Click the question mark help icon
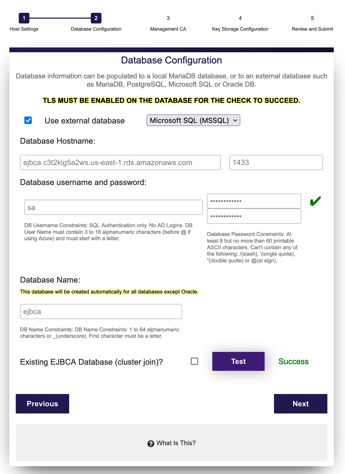Viewport: 345px width, 474px height. pos(151,444)
